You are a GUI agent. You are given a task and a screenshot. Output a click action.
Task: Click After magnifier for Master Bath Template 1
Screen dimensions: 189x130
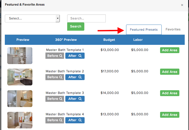[x=75, y=56]
